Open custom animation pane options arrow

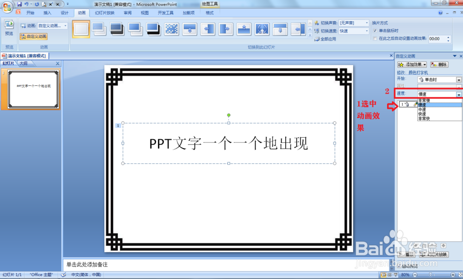[455, 56]
